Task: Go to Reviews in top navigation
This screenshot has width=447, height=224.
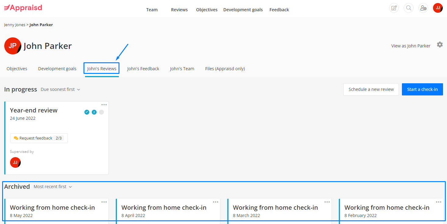Action: coord(179,10)
